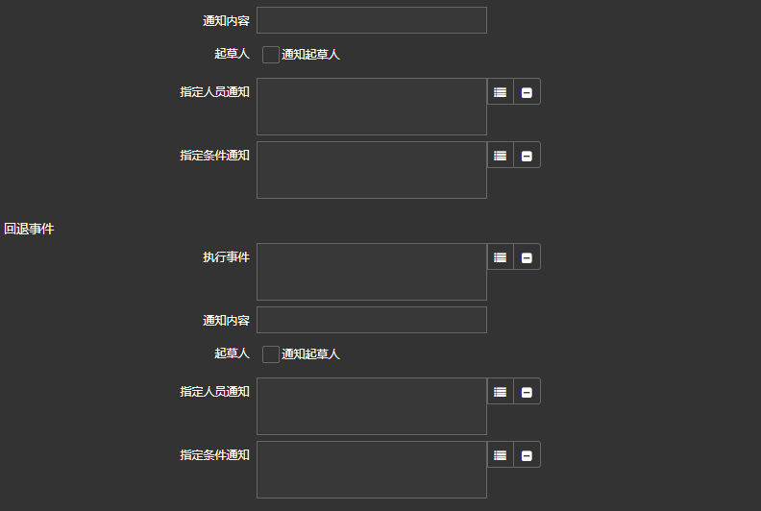Click 指定人员通知 text area under 回退事件
The width and height of the screenshot is (761, 511).
tap(371, 406)
